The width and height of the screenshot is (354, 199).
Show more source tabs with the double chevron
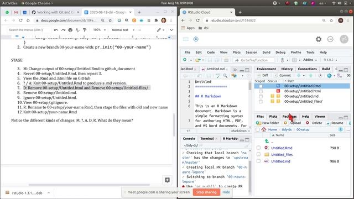(235, 70)
